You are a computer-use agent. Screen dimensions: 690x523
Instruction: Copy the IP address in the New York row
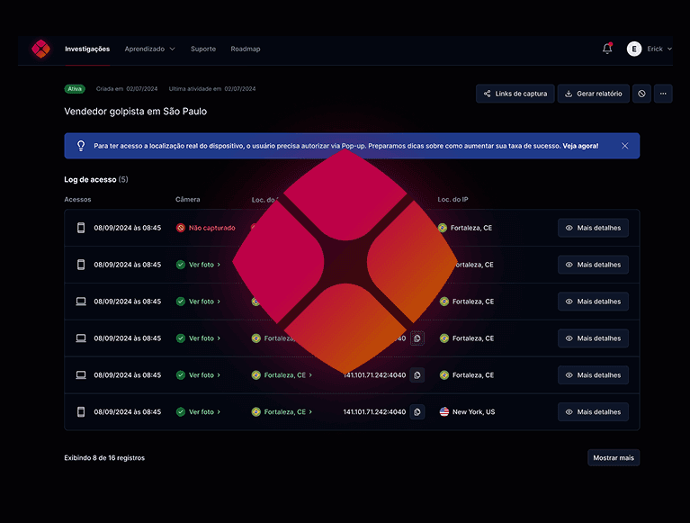(x=417, y=412)
